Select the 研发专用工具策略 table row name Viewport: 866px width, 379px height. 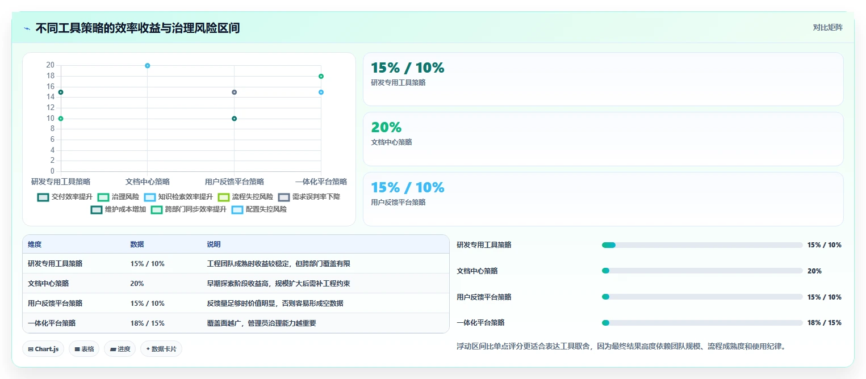click(55, 264)
